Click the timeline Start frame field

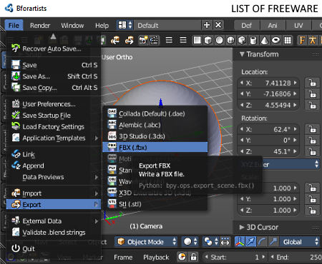[x=235, y=257]
